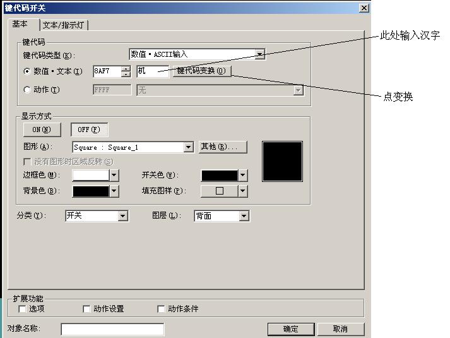Click the ON display state button
Screen dimensions: 450x338
point(42,130)
